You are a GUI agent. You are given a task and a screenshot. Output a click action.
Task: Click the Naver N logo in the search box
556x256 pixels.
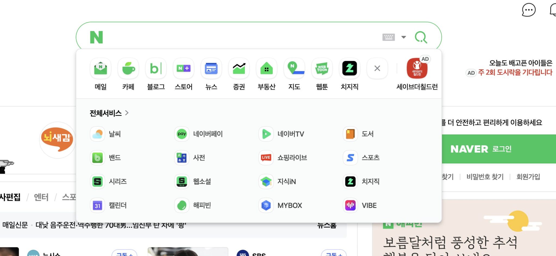click(x=96, y=37)
